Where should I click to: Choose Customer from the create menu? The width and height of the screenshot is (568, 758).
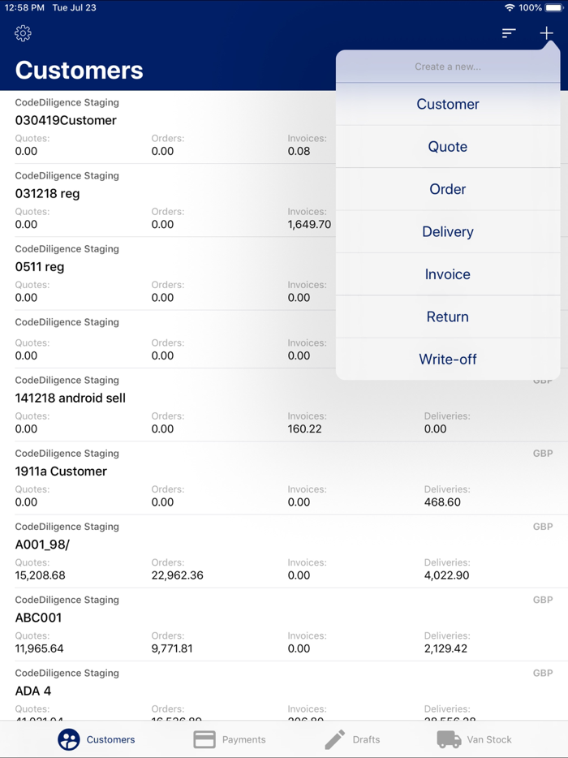448,104
